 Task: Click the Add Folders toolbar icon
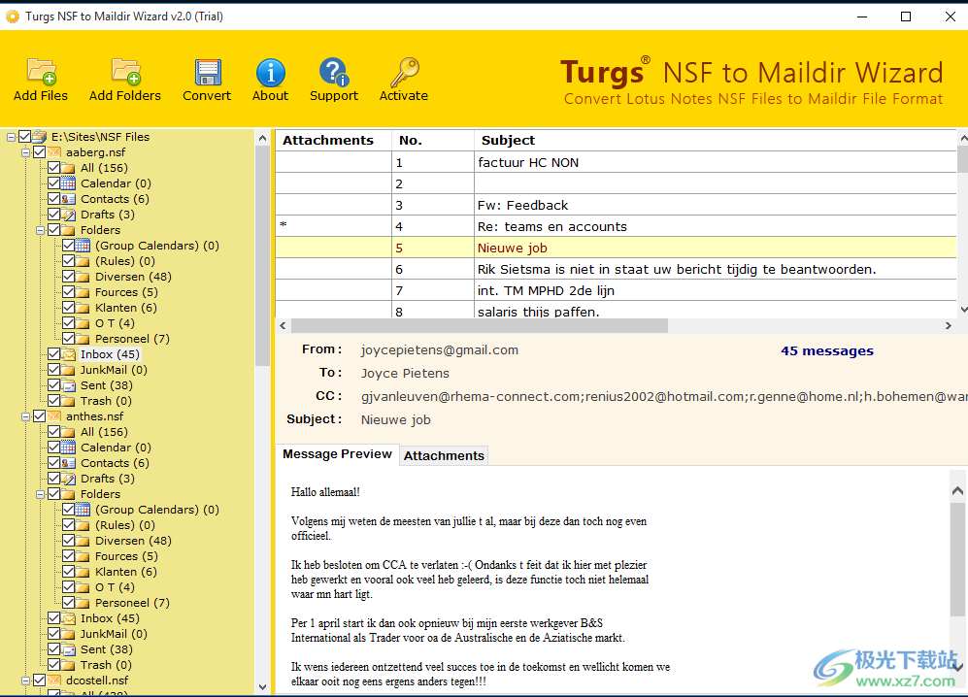click(126, 72)
